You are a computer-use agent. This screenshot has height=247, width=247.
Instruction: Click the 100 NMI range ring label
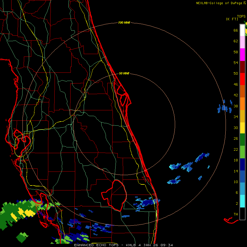124,23
